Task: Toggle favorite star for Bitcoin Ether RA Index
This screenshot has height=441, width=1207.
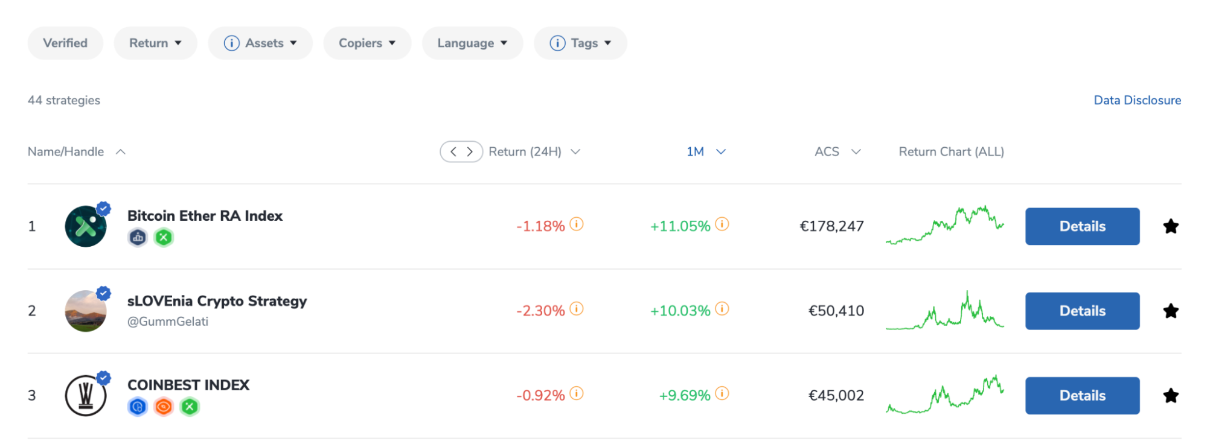Action: [1171, 226]
